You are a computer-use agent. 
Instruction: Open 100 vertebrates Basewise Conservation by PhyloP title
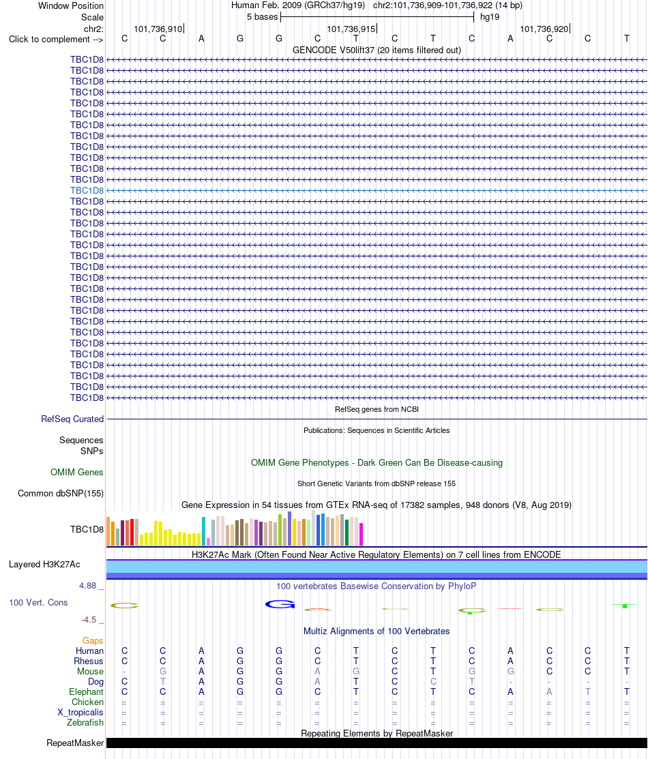coord(377,586)
